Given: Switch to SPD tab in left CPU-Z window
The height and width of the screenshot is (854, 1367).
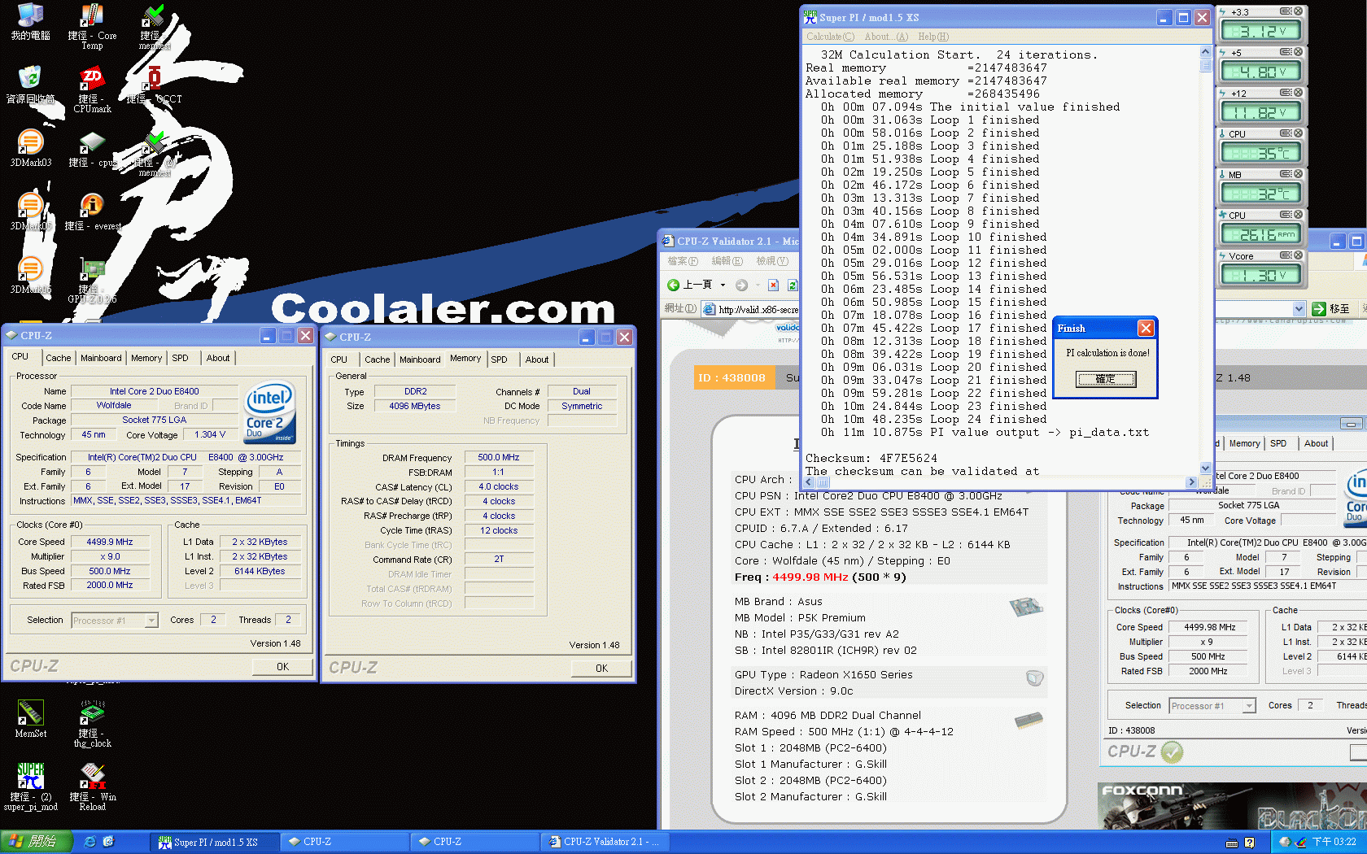Looking at the screenshot, I should [x=180, y=358].
